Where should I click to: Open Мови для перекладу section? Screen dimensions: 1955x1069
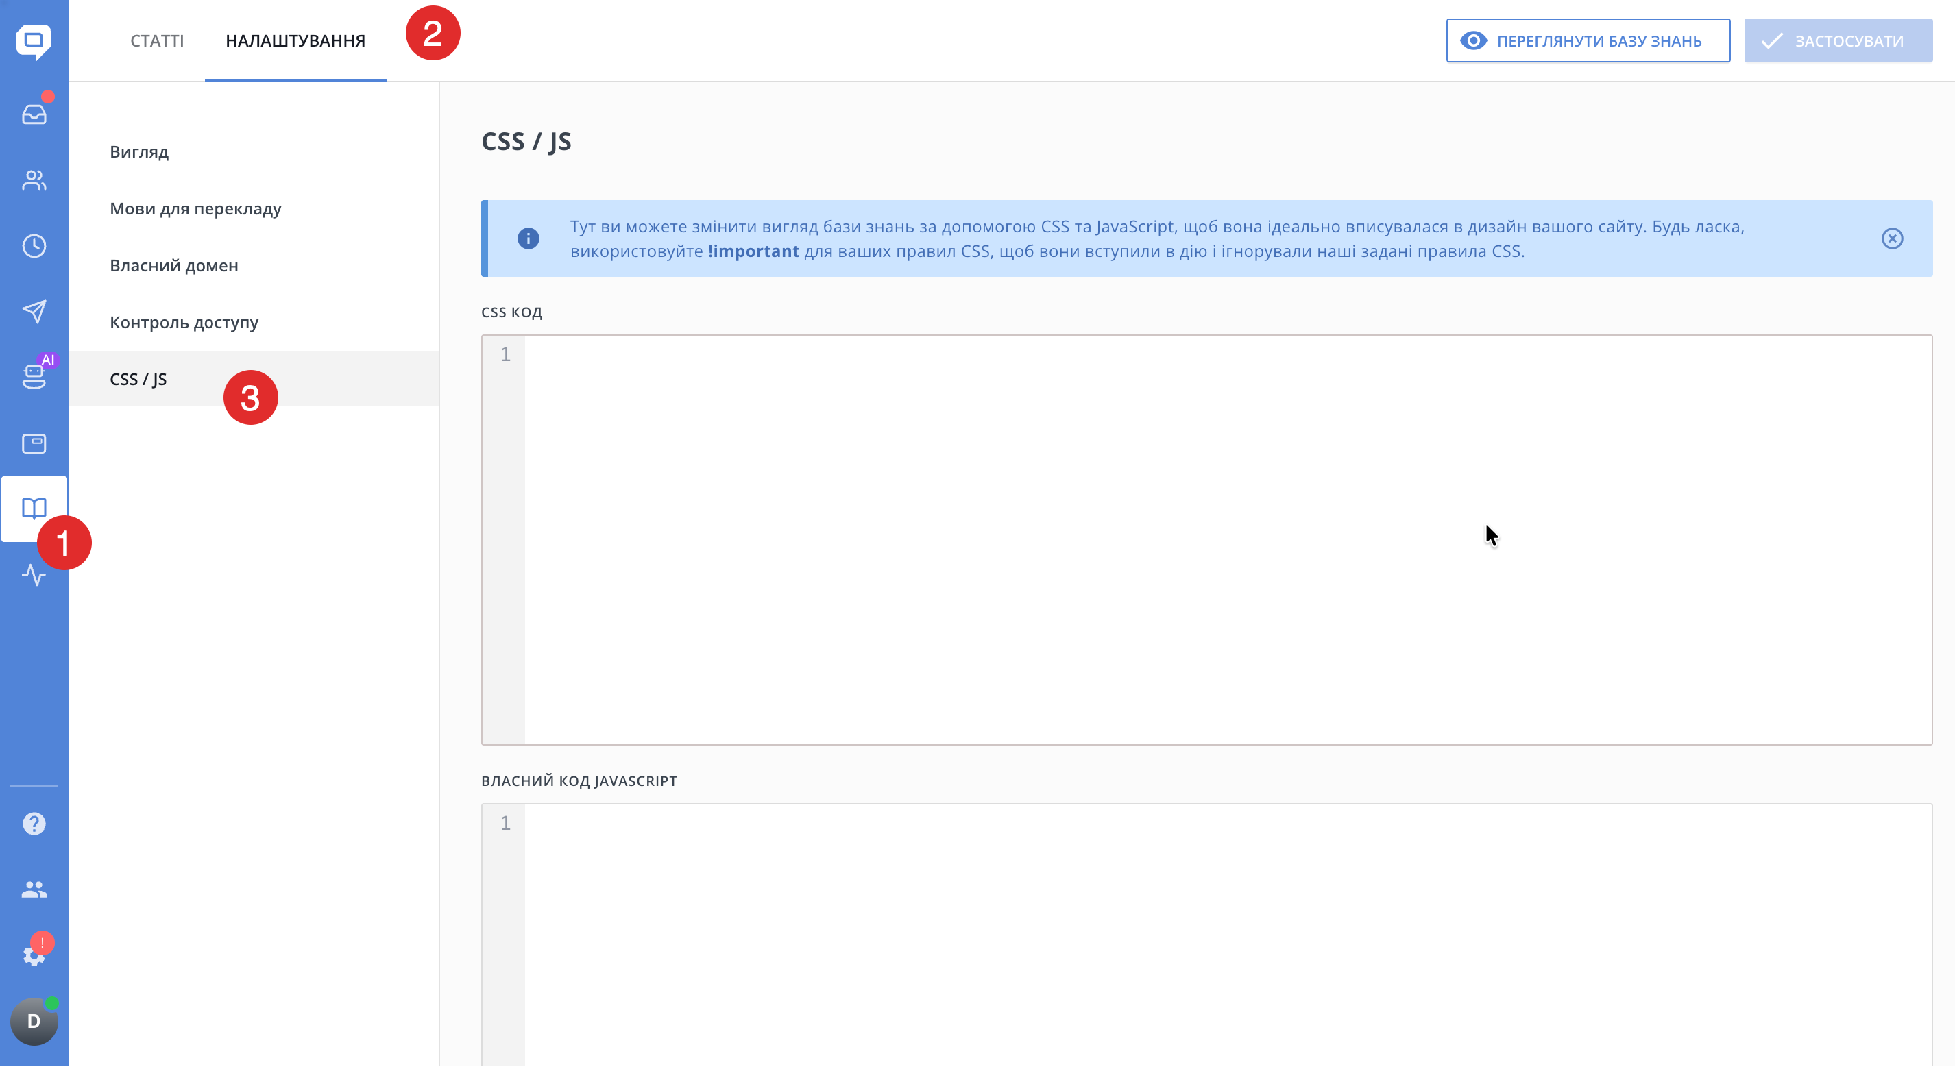point(196,208)
